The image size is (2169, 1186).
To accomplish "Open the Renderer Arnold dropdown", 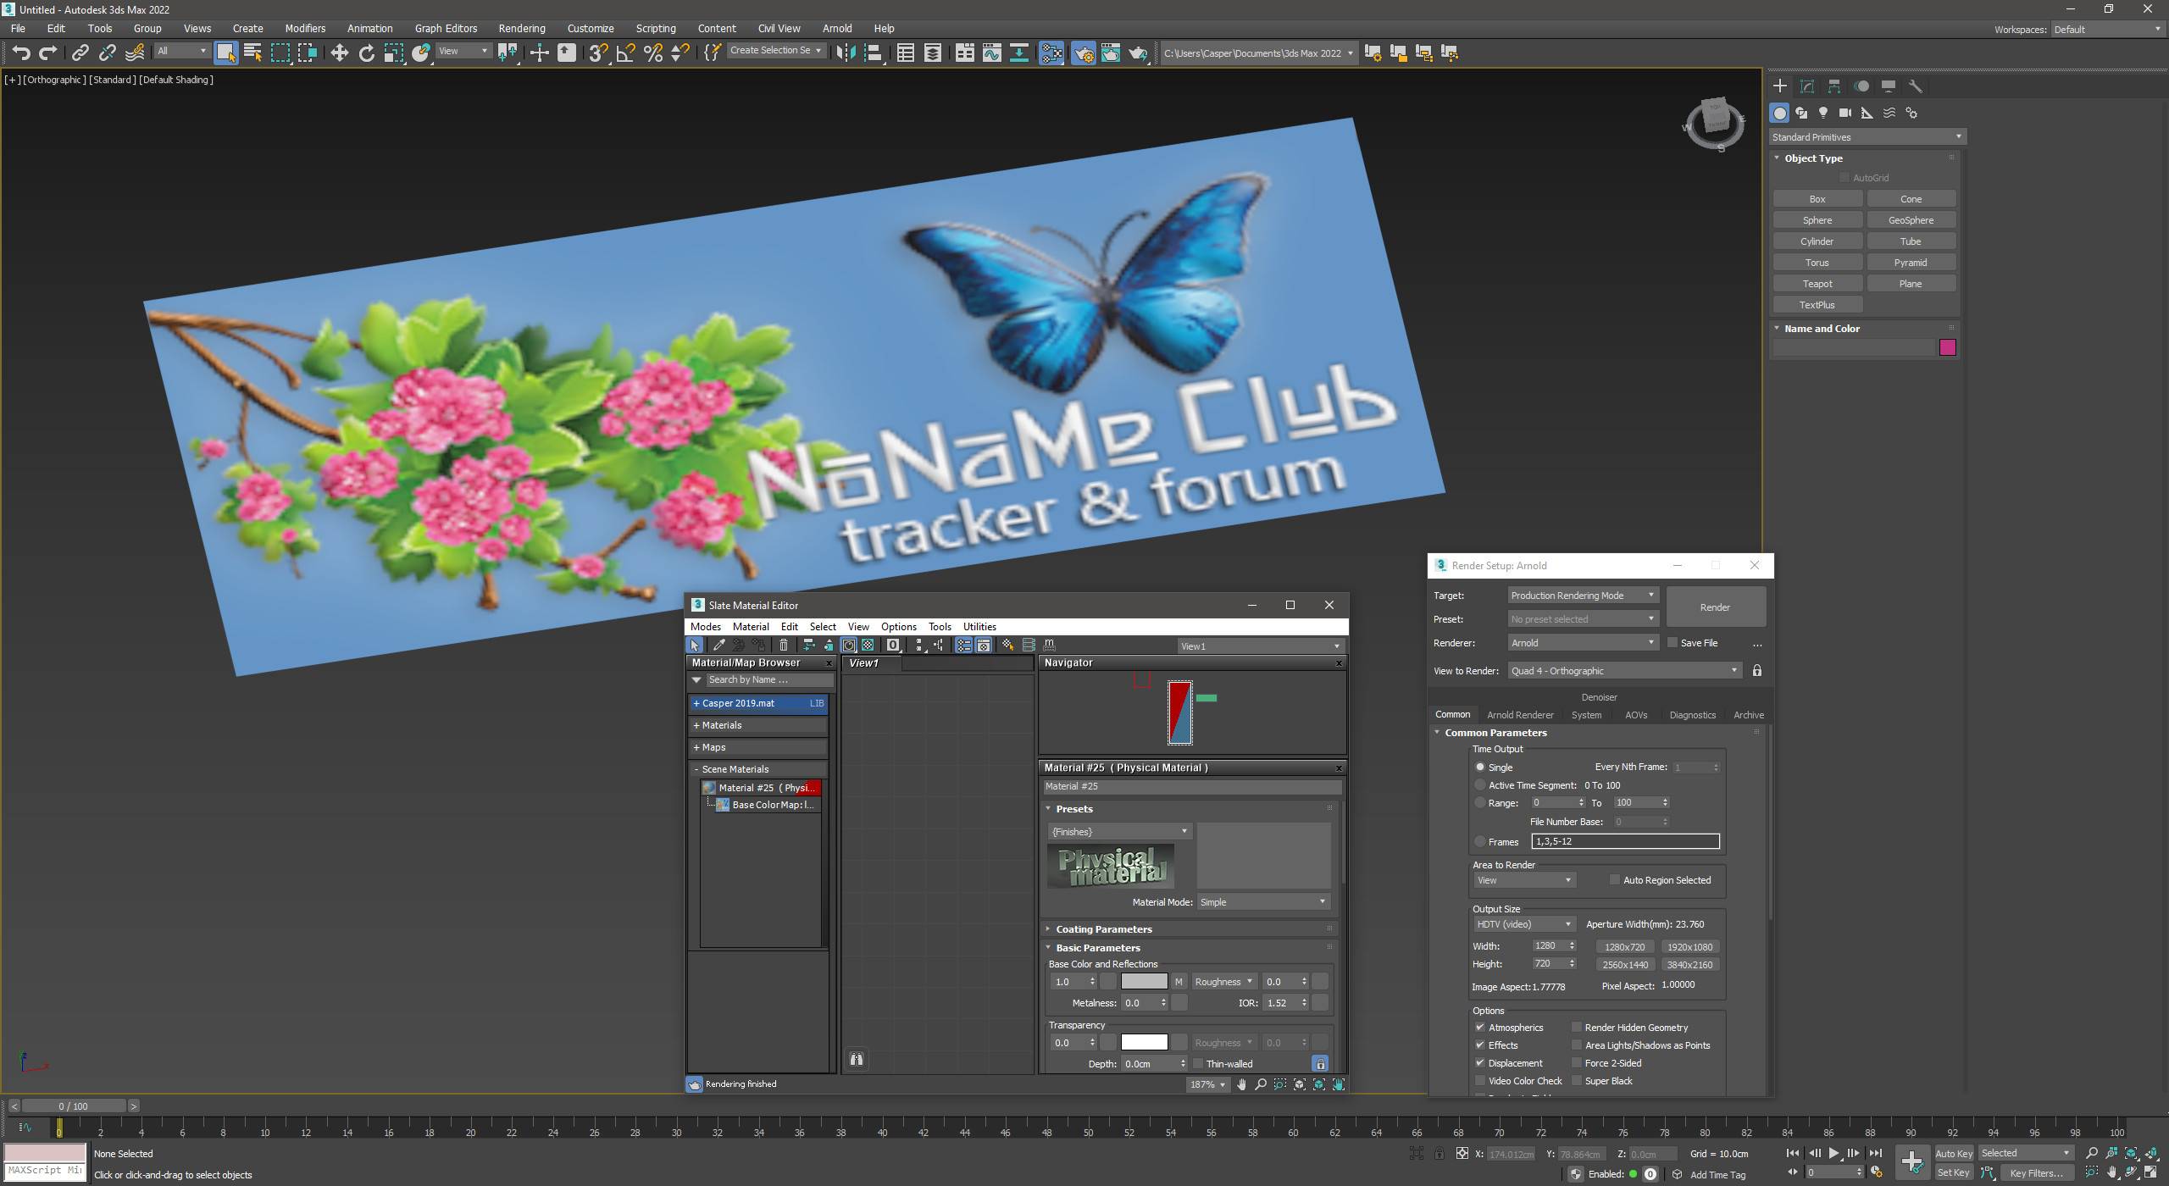I will [1583, 643].
